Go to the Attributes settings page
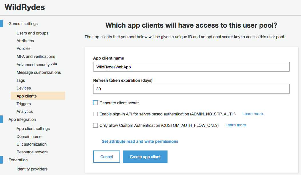 click(x=25, y=41)
